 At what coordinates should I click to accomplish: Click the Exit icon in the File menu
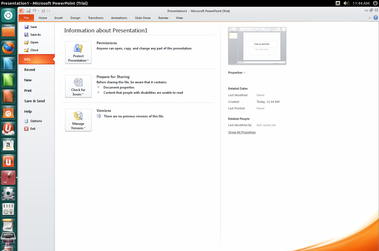point(26,128)
